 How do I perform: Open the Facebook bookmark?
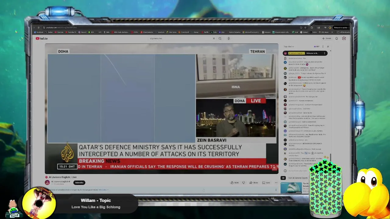point(39,32)
